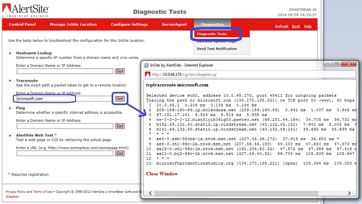Close the InSite popup window
The width and height of the screenshot is (362, 204).
coord(349,64)
